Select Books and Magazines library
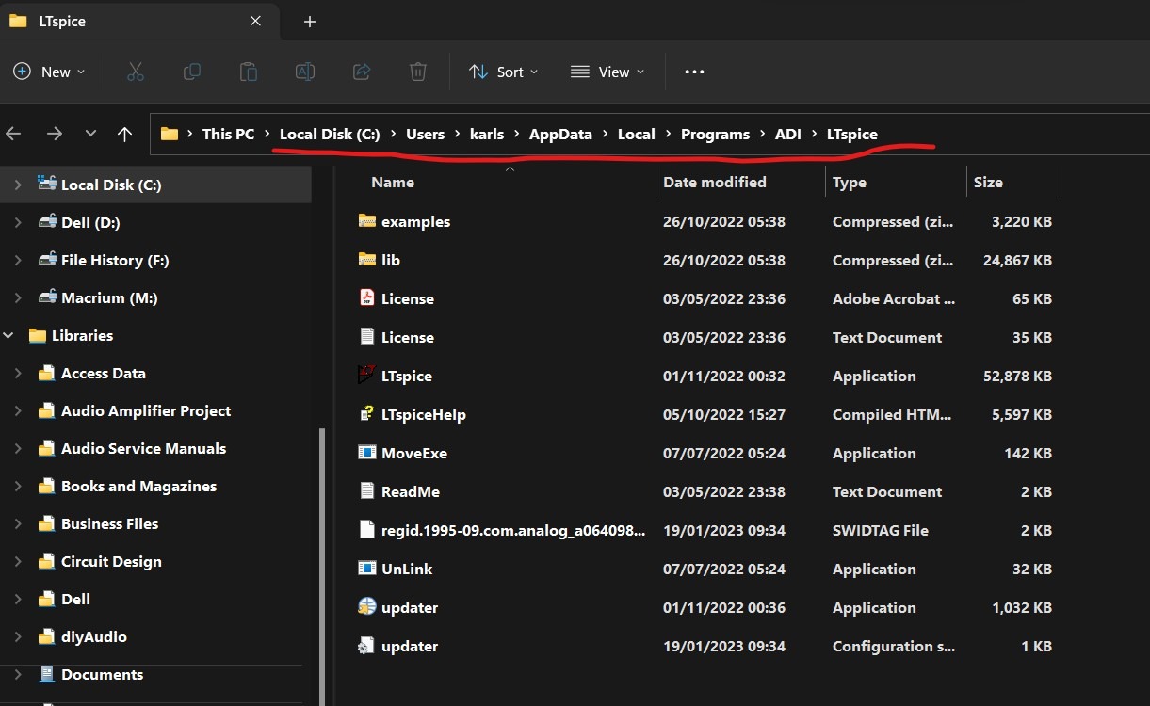This screenshot has height=706, width=1150. (138, 486)
